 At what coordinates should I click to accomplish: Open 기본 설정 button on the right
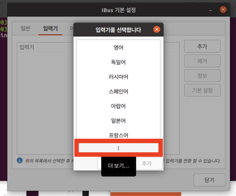202,90
